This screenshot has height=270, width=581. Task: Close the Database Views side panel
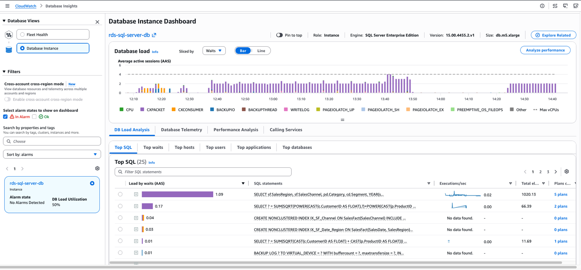97,22
